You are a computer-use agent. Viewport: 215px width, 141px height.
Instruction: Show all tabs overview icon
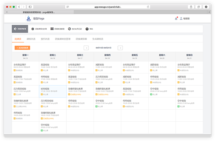[199, 7]
